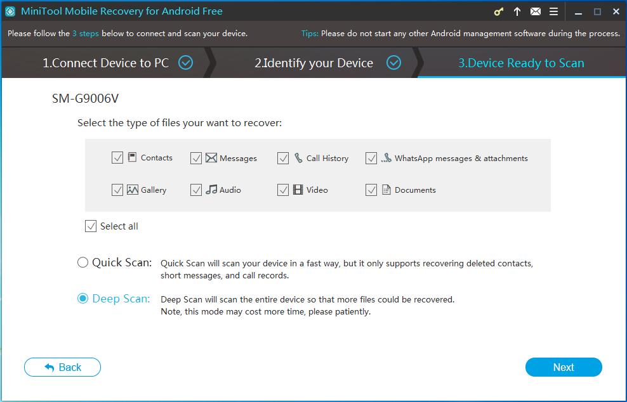
Task: Click the Audio music note icon
Action: tap(211, 190)
